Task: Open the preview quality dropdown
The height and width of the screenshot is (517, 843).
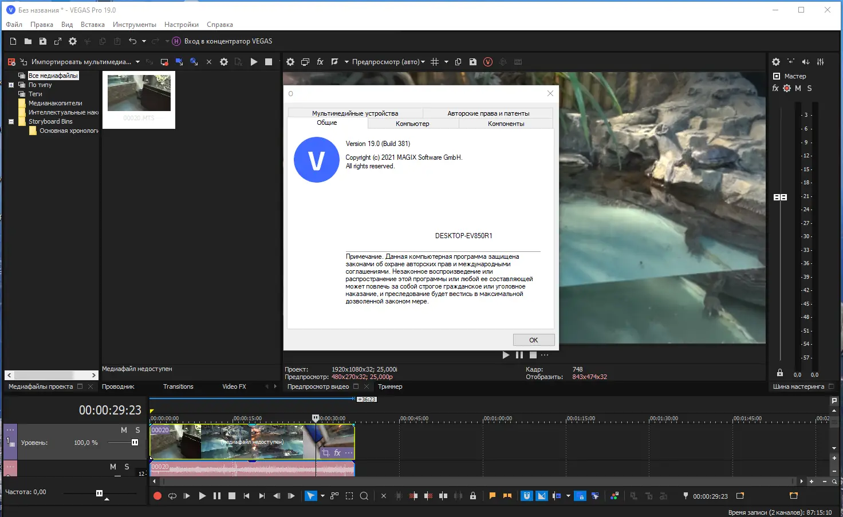Action: [x=388, y=62]
